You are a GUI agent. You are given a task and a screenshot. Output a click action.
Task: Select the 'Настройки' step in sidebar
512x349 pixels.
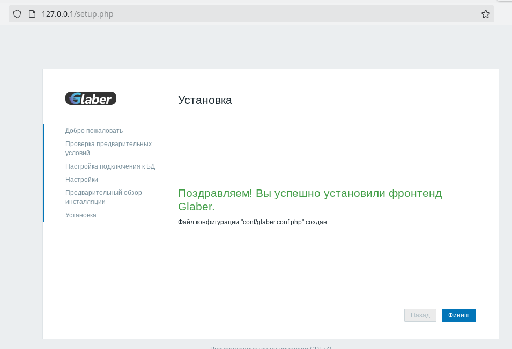[x=81, y=180]
